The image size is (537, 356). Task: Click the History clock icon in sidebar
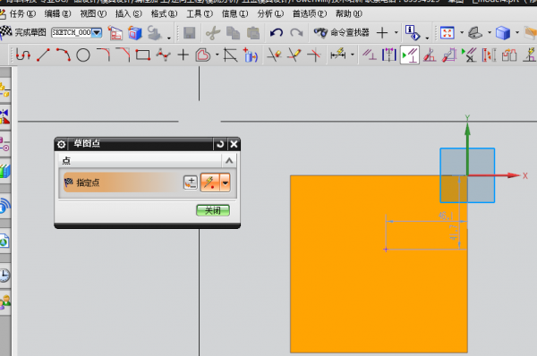(4, 275)
